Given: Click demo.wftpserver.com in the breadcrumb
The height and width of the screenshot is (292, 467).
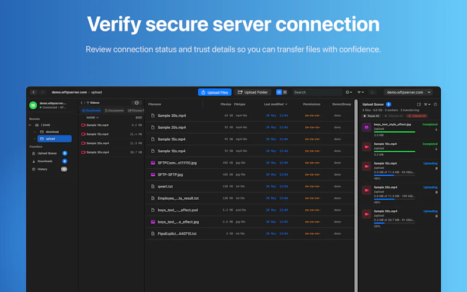Looking at the screenshot, I should pos(69,92).
